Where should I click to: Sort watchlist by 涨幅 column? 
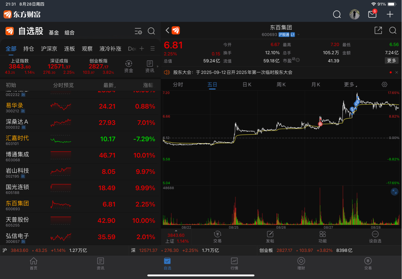[149, 85]
